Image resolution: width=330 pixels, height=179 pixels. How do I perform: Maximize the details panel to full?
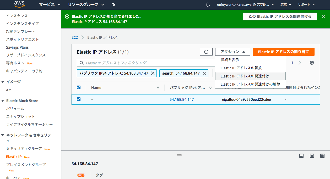[x=322, y=156]
